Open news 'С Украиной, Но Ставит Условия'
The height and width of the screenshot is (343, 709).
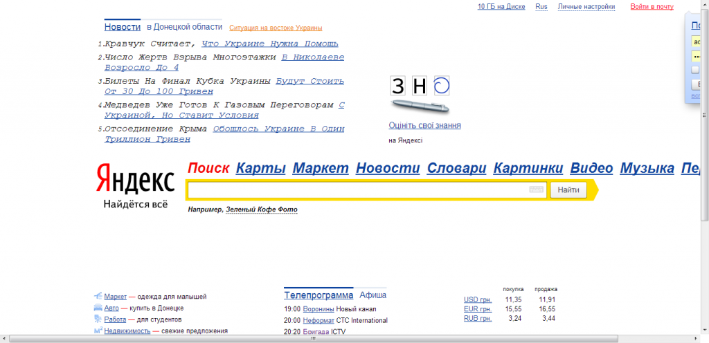(x=224, y=110)
